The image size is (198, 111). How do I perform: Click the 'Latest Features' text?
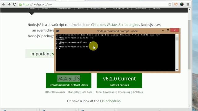point(119,85)
